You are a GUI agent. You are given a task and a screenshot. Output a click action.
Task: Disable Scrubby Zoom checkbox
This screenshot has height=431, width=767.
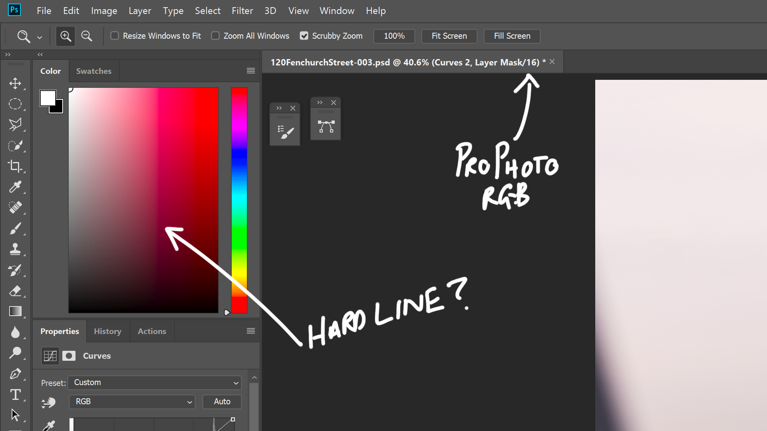pos(304,36)
